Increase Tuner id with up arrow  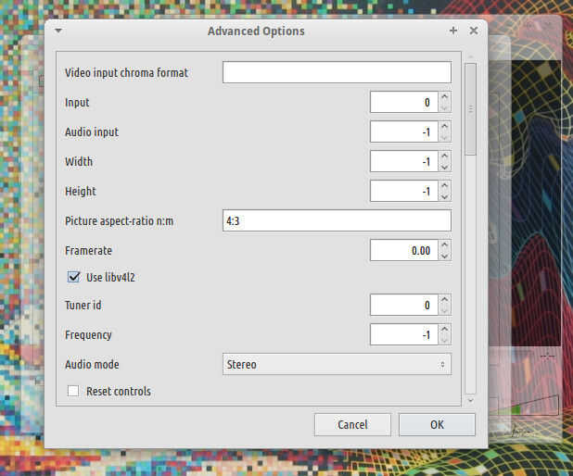point(444,299)
